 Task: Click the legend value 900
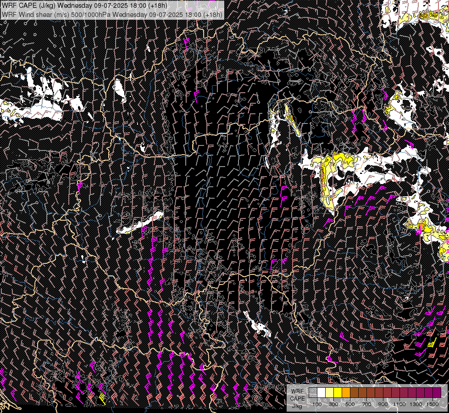(x=383, y=404)
